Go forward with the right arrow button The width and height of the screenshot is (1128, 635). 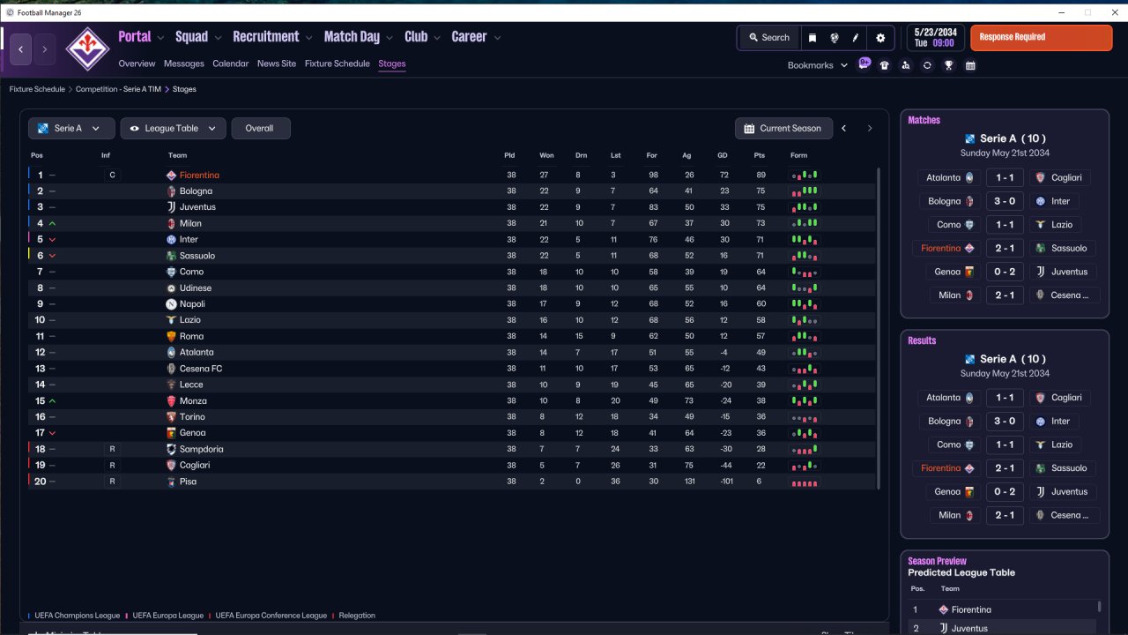coord(45,49)
